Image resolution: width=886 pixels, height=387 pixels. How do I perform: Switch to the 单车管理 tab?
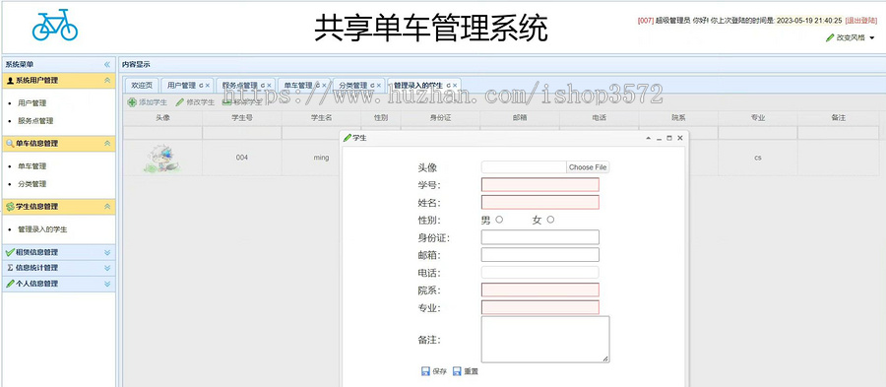pyautogui.click(x=297, y=86)
